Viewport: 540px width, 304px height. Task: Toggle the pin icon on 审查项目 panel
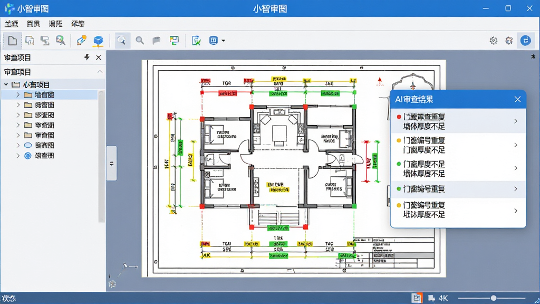[x=87, y=58]
